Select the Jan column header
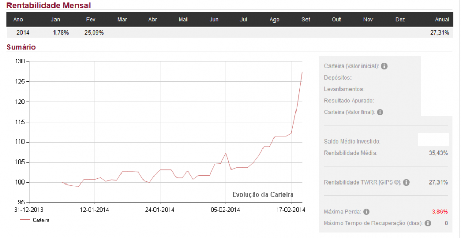 tap(56, 20)
